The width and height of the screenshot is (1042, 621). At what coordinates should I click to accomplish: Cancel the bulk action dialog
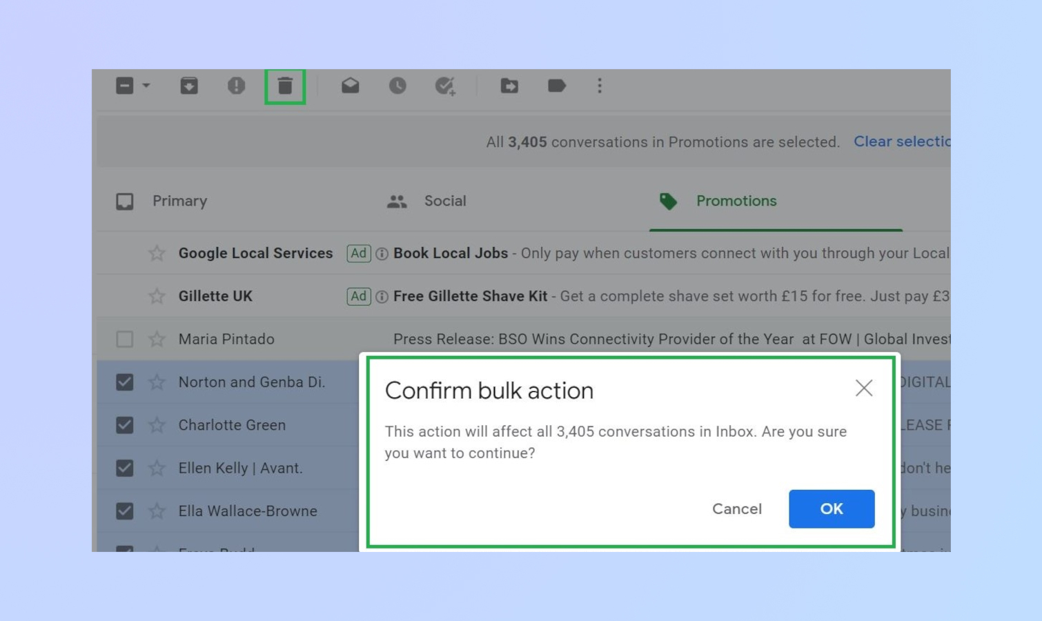tap(736, 509)
